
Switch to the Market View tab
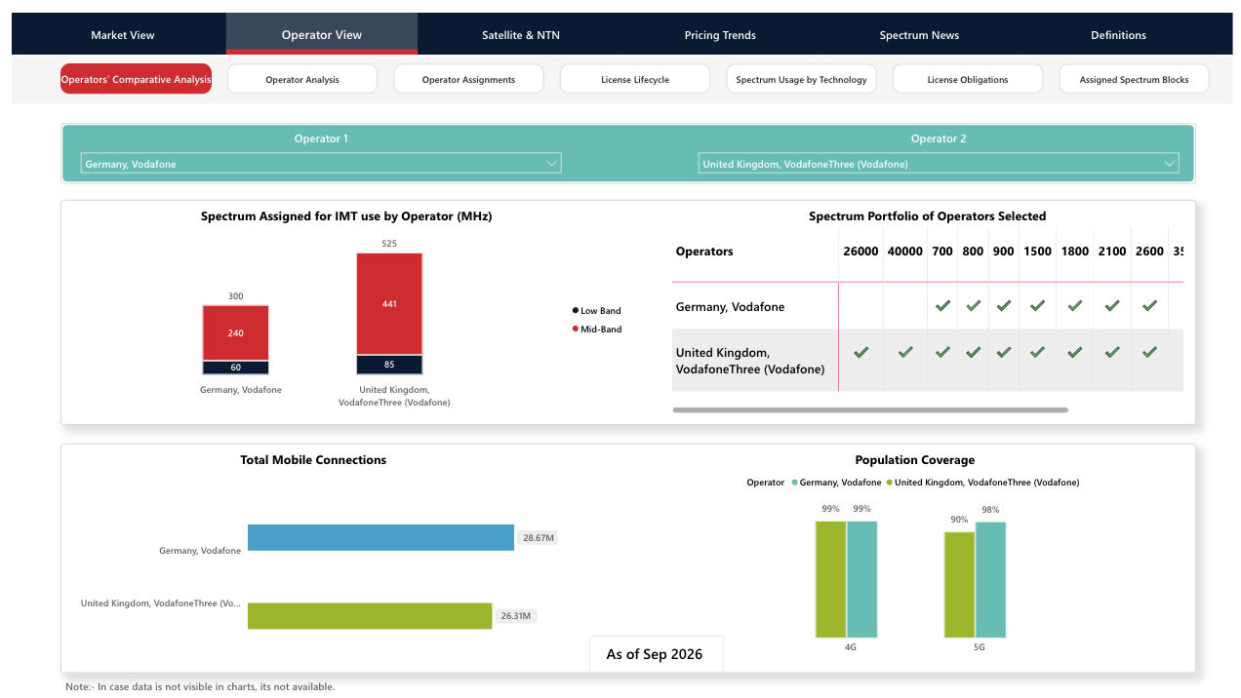point(123,35)
